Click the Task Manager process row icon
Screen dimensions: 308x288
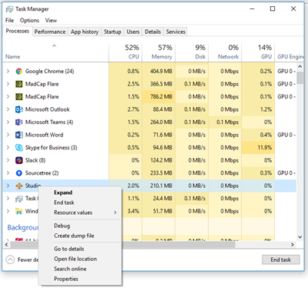coord(19,199)
